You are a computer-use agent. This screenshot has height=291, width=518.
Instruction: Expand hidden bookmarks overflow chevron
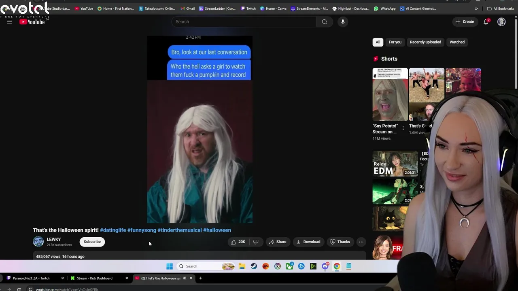(x=476, y=8)
